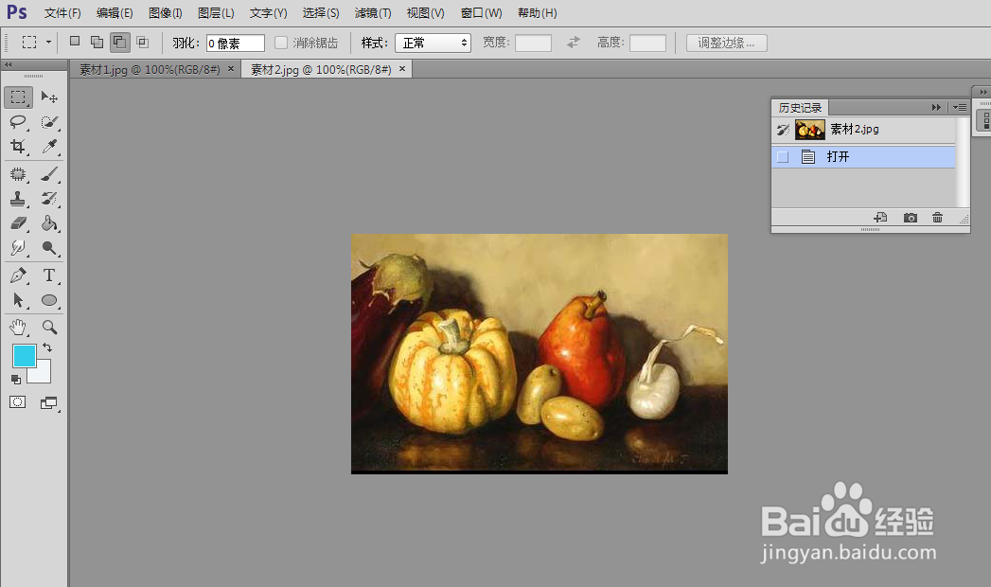Select the Lasso tool
The width and height of the screenshot is (991, 587).
coord(18,122)
